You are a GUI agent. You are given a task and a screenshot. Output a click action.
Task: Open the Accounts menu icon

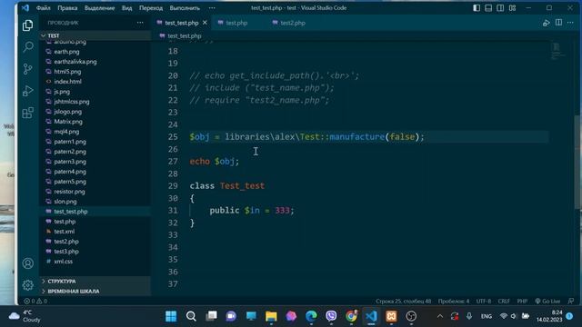click(x=28, y=263)
